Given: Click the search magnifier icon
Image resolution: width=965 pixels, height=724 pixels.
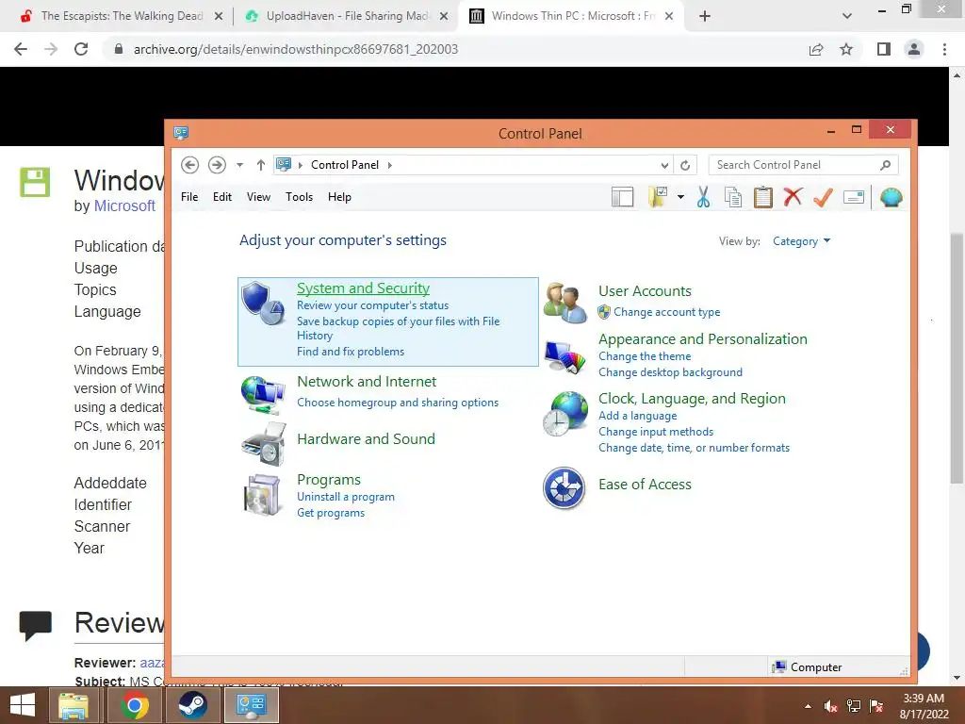Looking at the screenshot, I should (886, 165).
